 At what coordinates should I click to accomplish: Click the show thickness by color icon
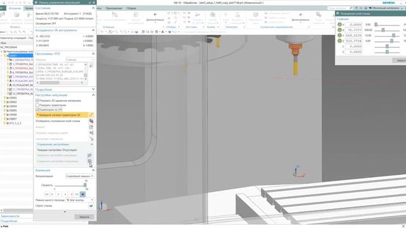coord(91,133)
